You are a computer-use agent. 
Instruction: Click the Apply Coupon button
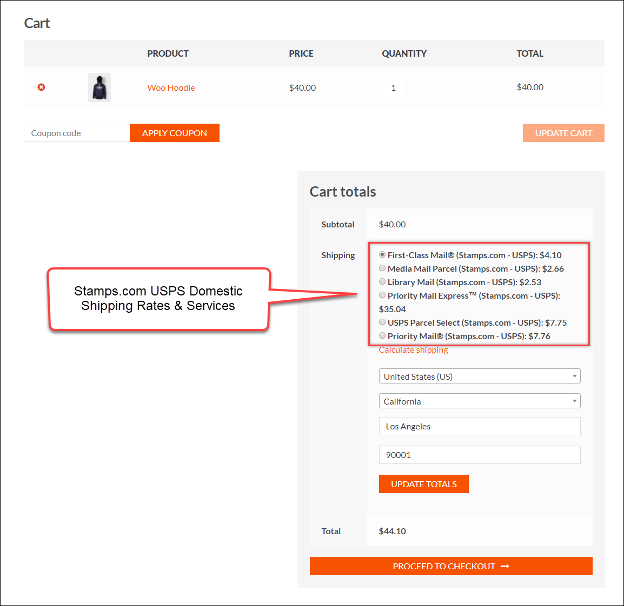tap(175, 133)
